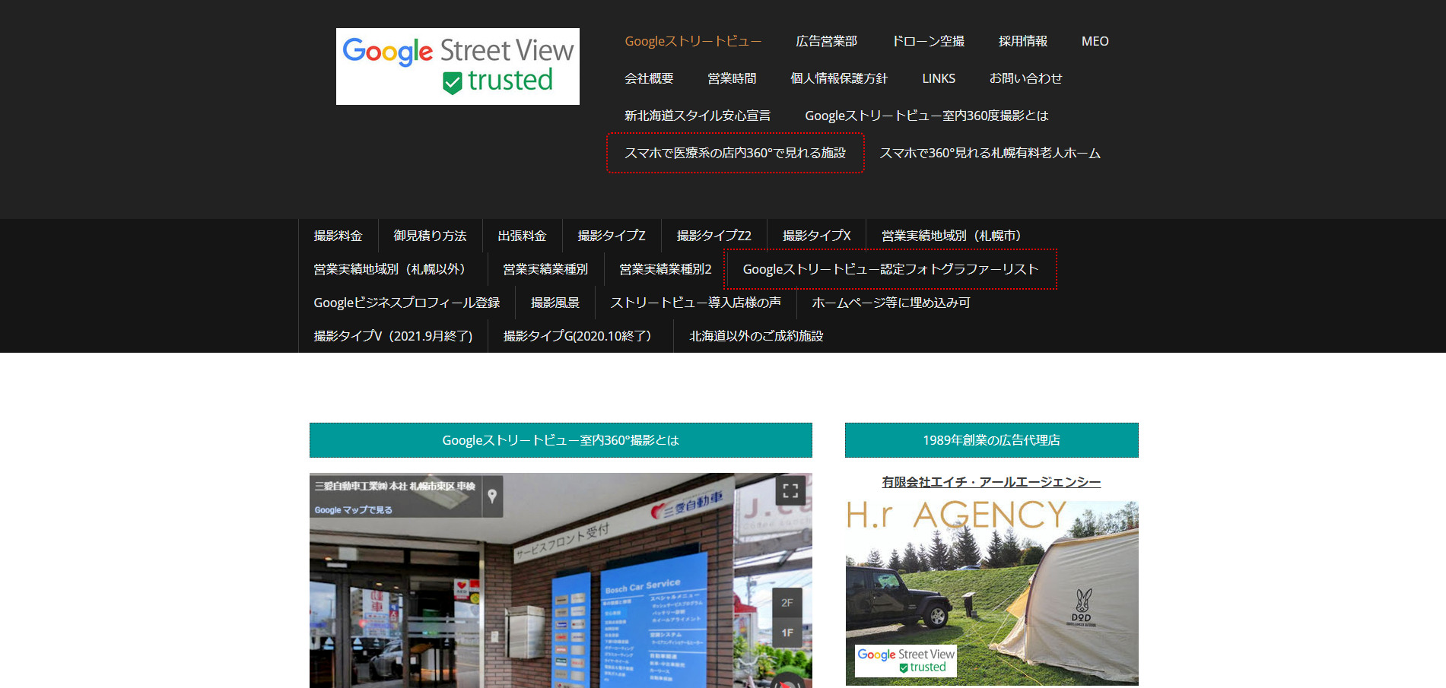Open ストリートビュー導入店様の声 page
Viewport: 1446px width, 688px height.
[x=696, y=303]
